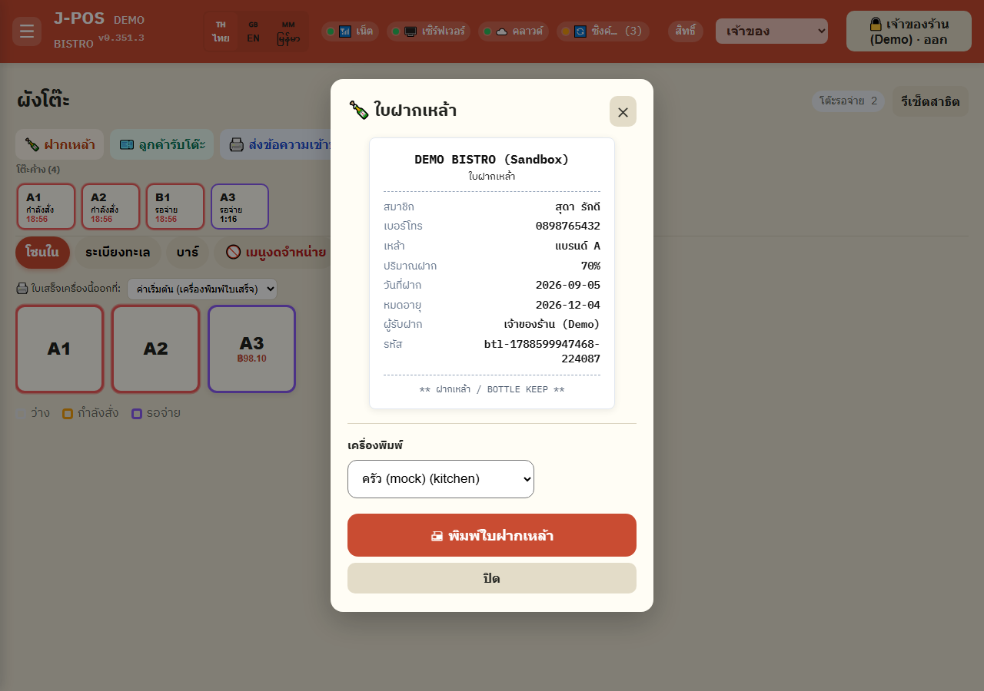Select table A2 on floor map
Screen dimensions: 984x691
155,349
